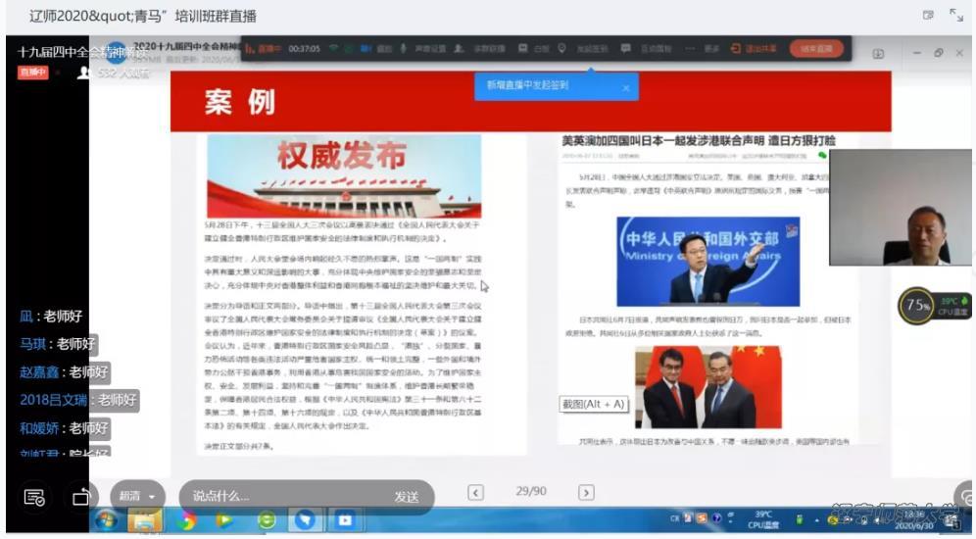976x539 pixels.
Task: Click the red 直播中 live badge
Action: coord(33,73)
